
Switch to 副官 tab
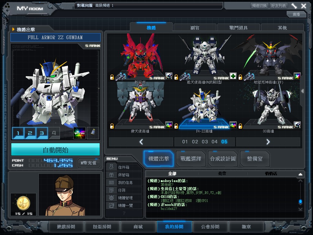(x=195, y=28)
